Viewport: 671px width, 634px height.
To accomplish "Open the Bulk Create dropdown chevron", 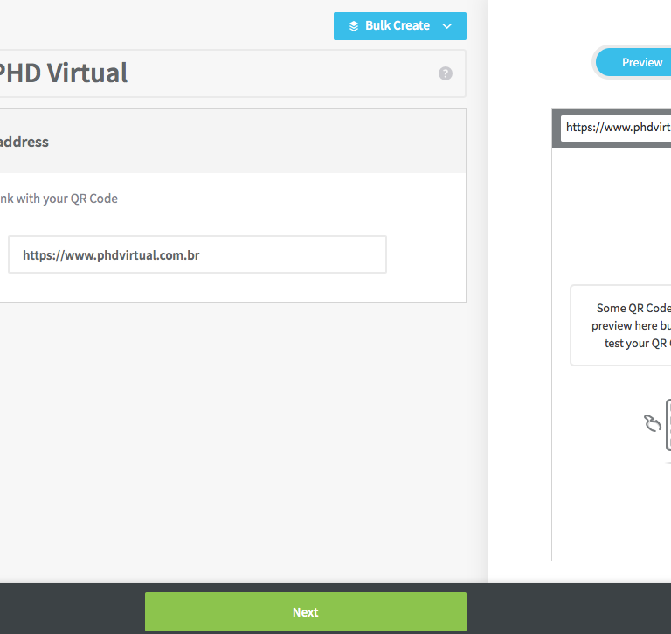I will [446, 26].
